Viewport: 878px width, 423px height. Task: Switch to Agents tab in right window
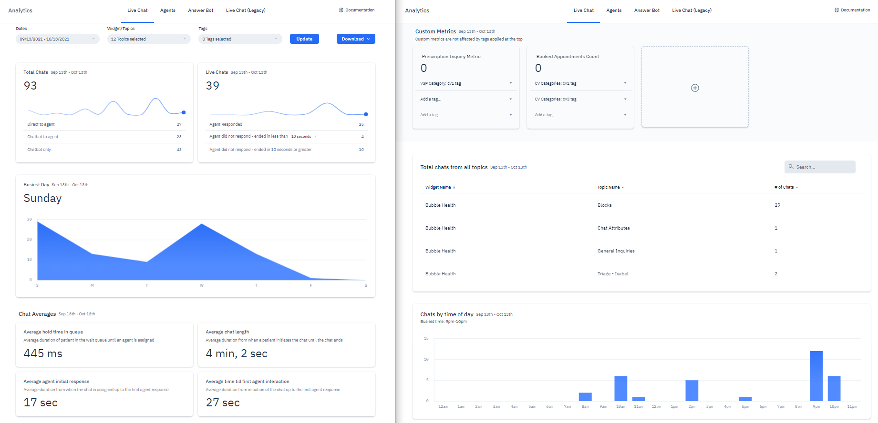(614, 10)
